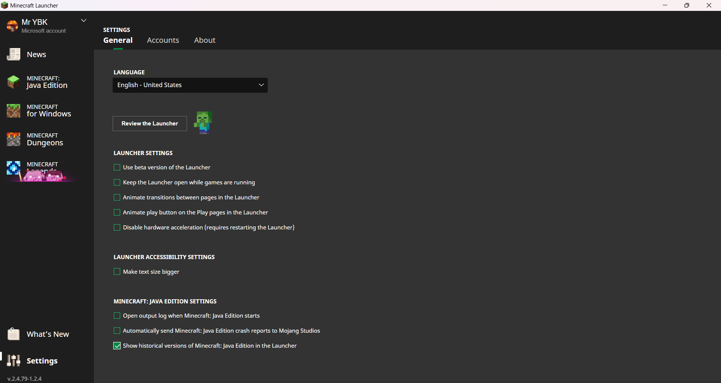Click the Minecraft Launcher title bar icon
721x383 pixels.
[x=5, y=5]
